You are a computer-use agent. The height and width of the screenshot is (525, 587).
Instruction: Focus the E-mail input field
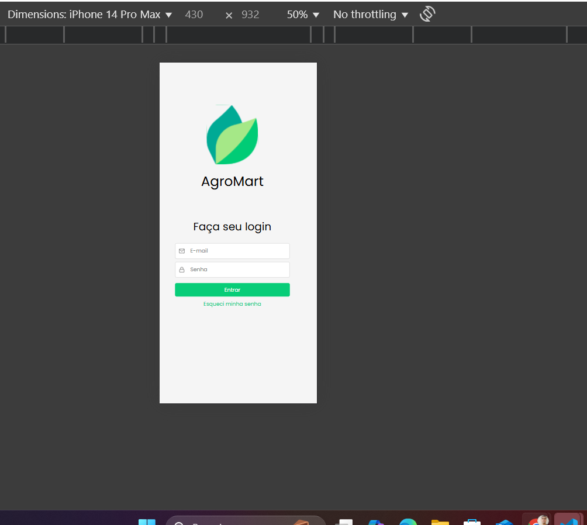click(232, 251)
